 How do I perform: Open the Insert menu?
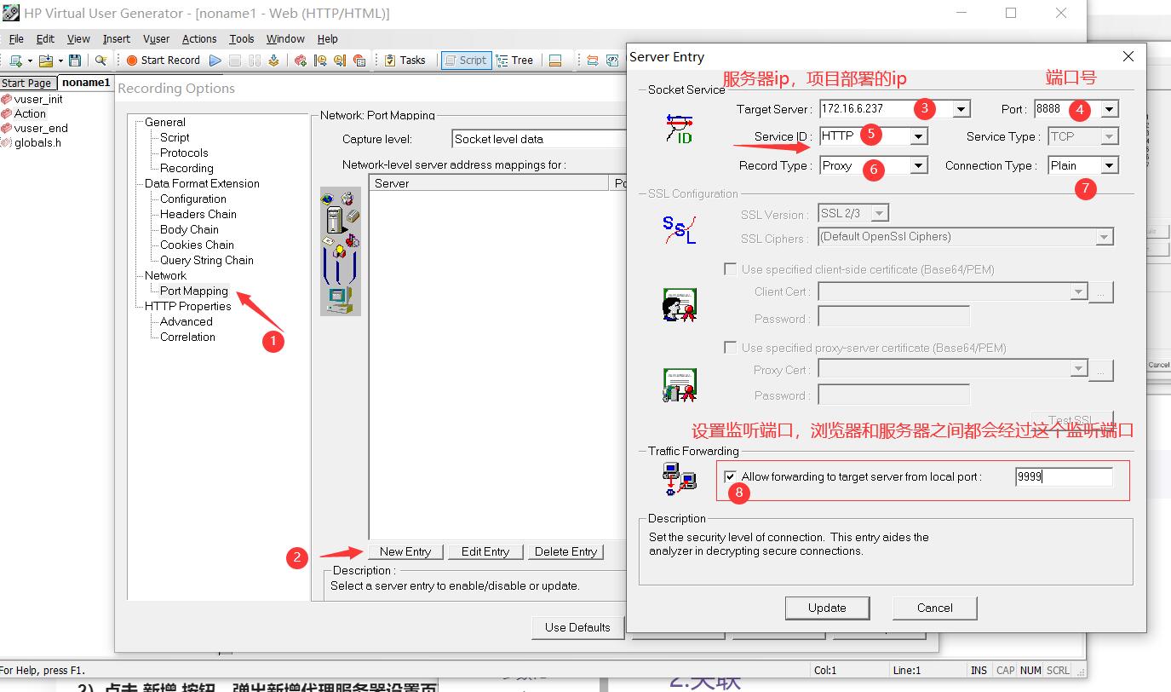click(x=117, y=38)
